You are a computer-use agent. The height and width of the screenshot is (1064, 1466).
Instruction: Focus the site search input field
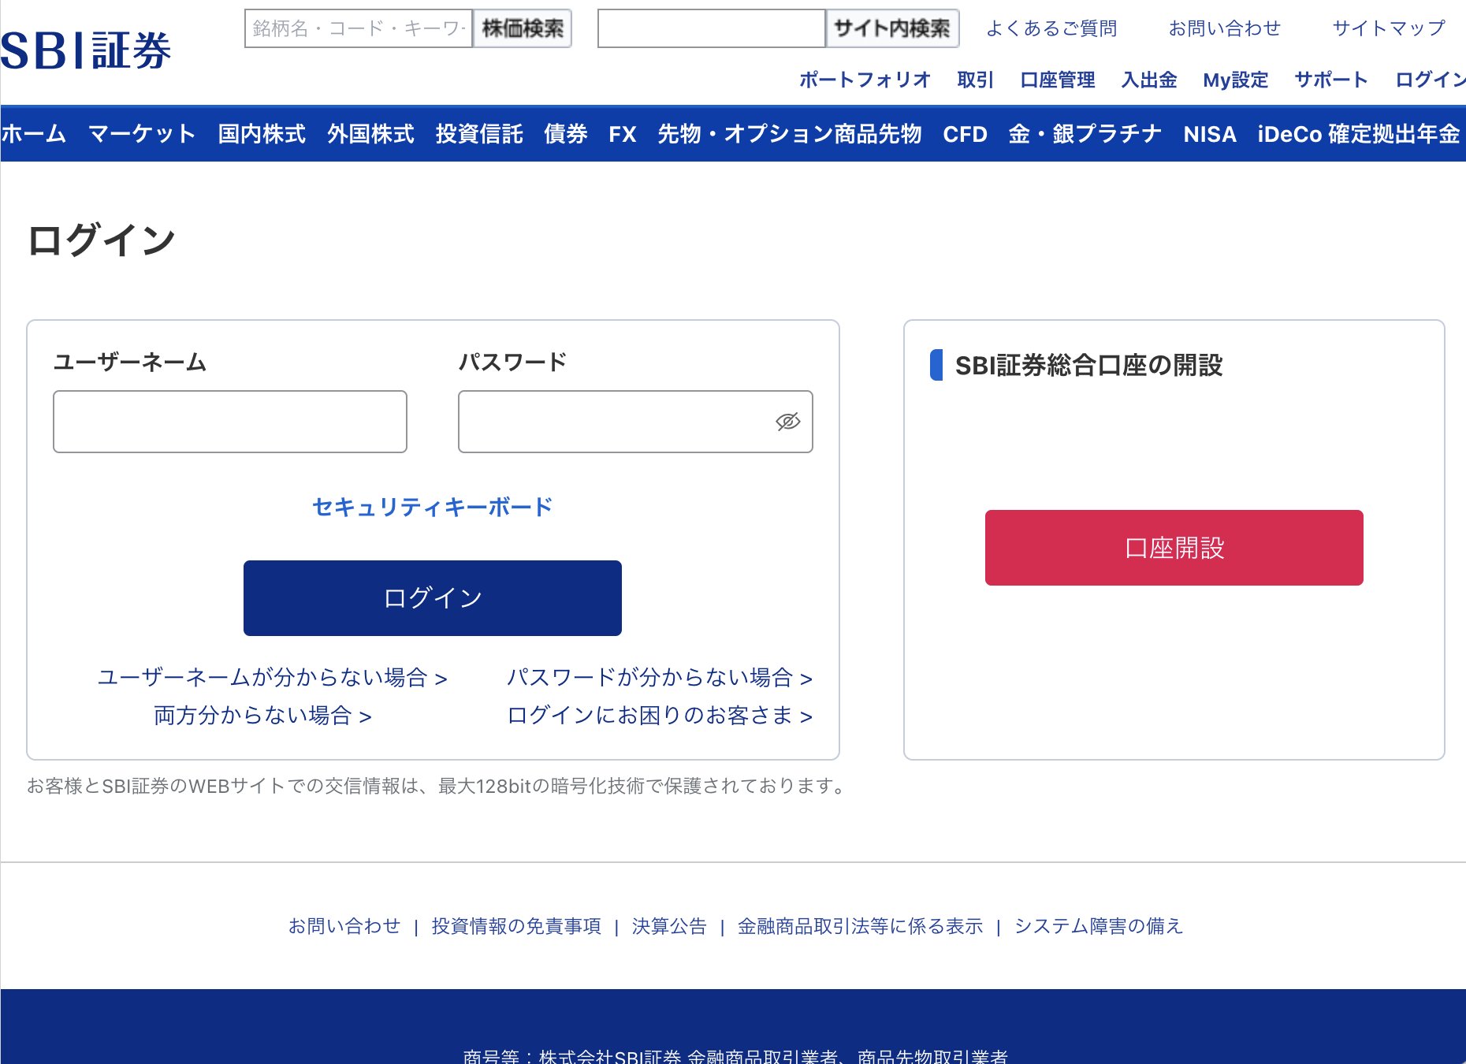point(712,28)
